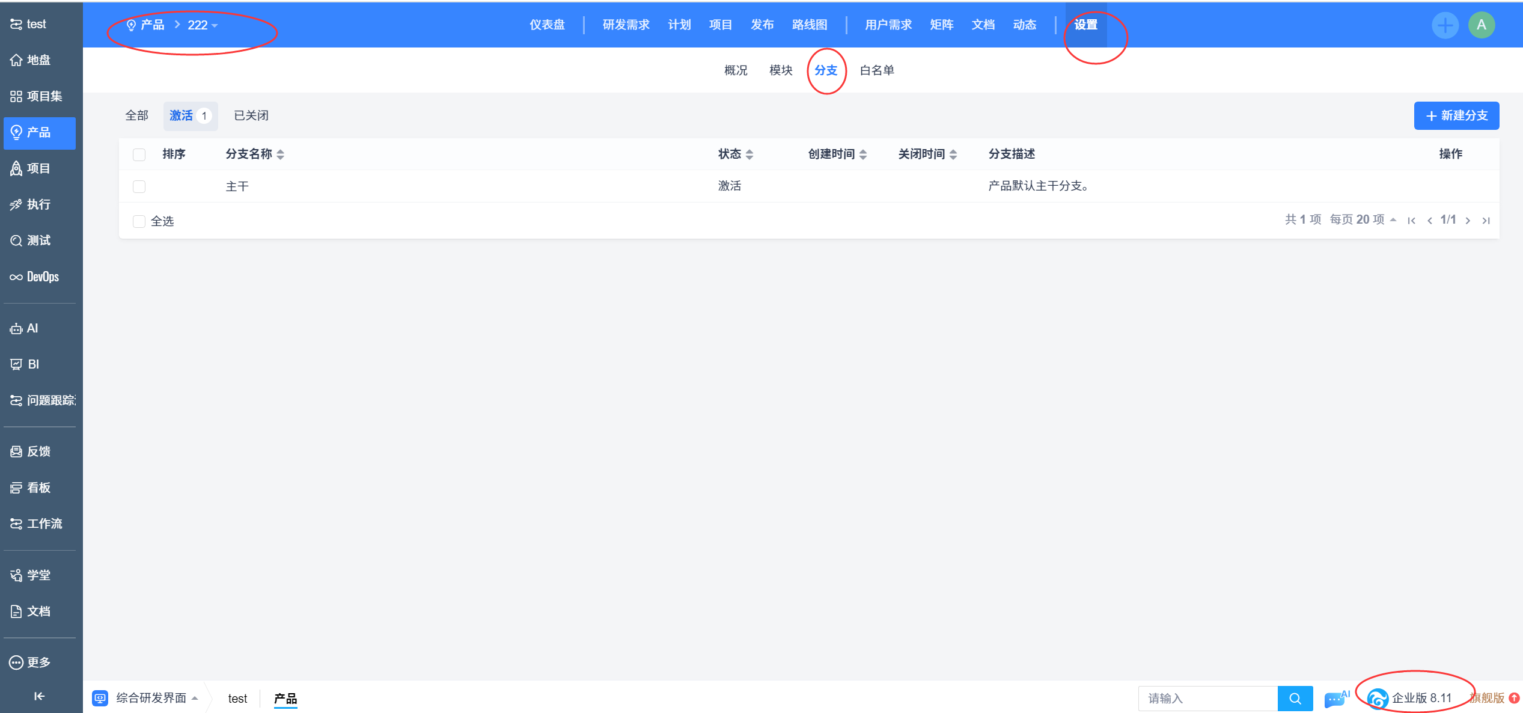Open the 每页 20 项 page size dropdown

coord(1362,219)
